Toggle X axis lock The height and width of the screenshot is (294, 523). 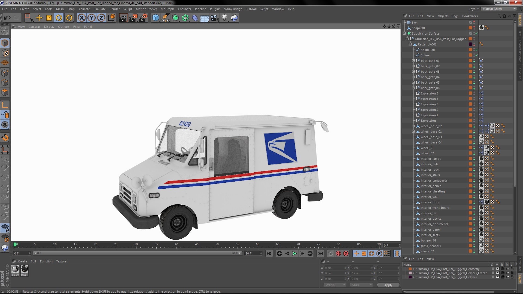click(81, 18)
